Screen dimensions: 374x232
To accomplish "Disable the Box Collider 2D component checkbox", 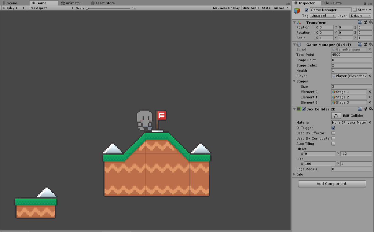I will 304,109.
